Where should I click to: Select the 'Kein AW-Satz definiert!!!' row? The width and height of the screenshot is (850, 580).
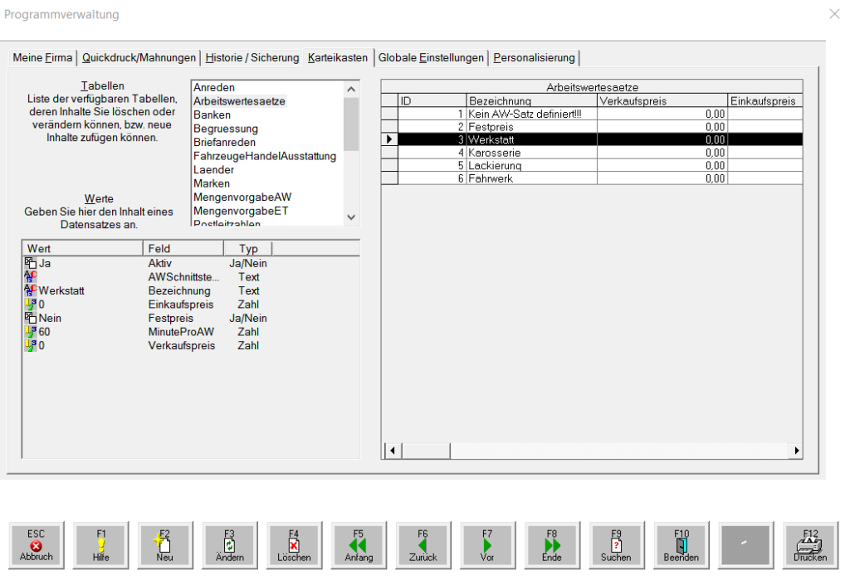[592, 114]
